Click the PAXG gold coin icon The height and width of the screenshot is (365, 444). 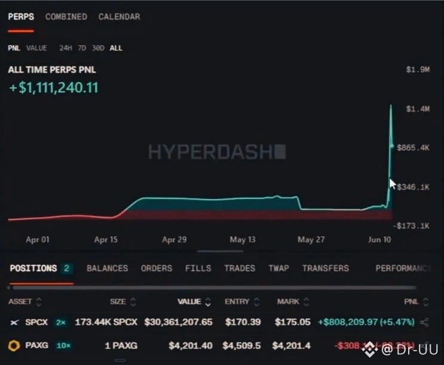[14, 346]
